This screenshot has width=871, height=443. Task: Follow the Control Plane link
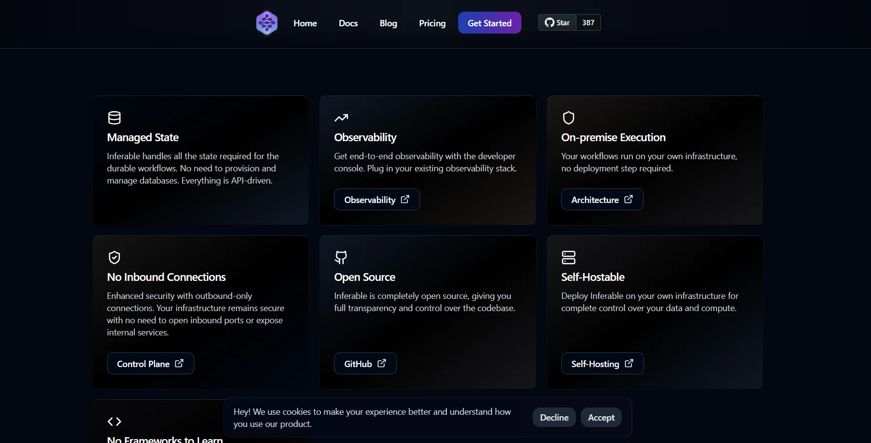click(x=150, y=364)
